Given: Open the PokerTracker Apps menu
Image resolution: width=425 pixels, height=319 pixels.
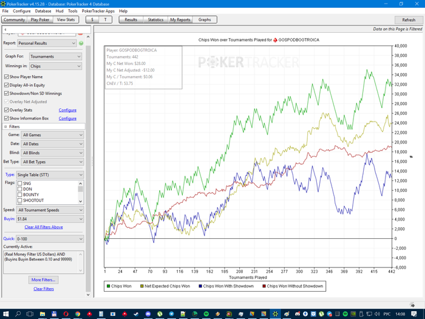Looking at the screenshot, I should [x=98, y=11].
